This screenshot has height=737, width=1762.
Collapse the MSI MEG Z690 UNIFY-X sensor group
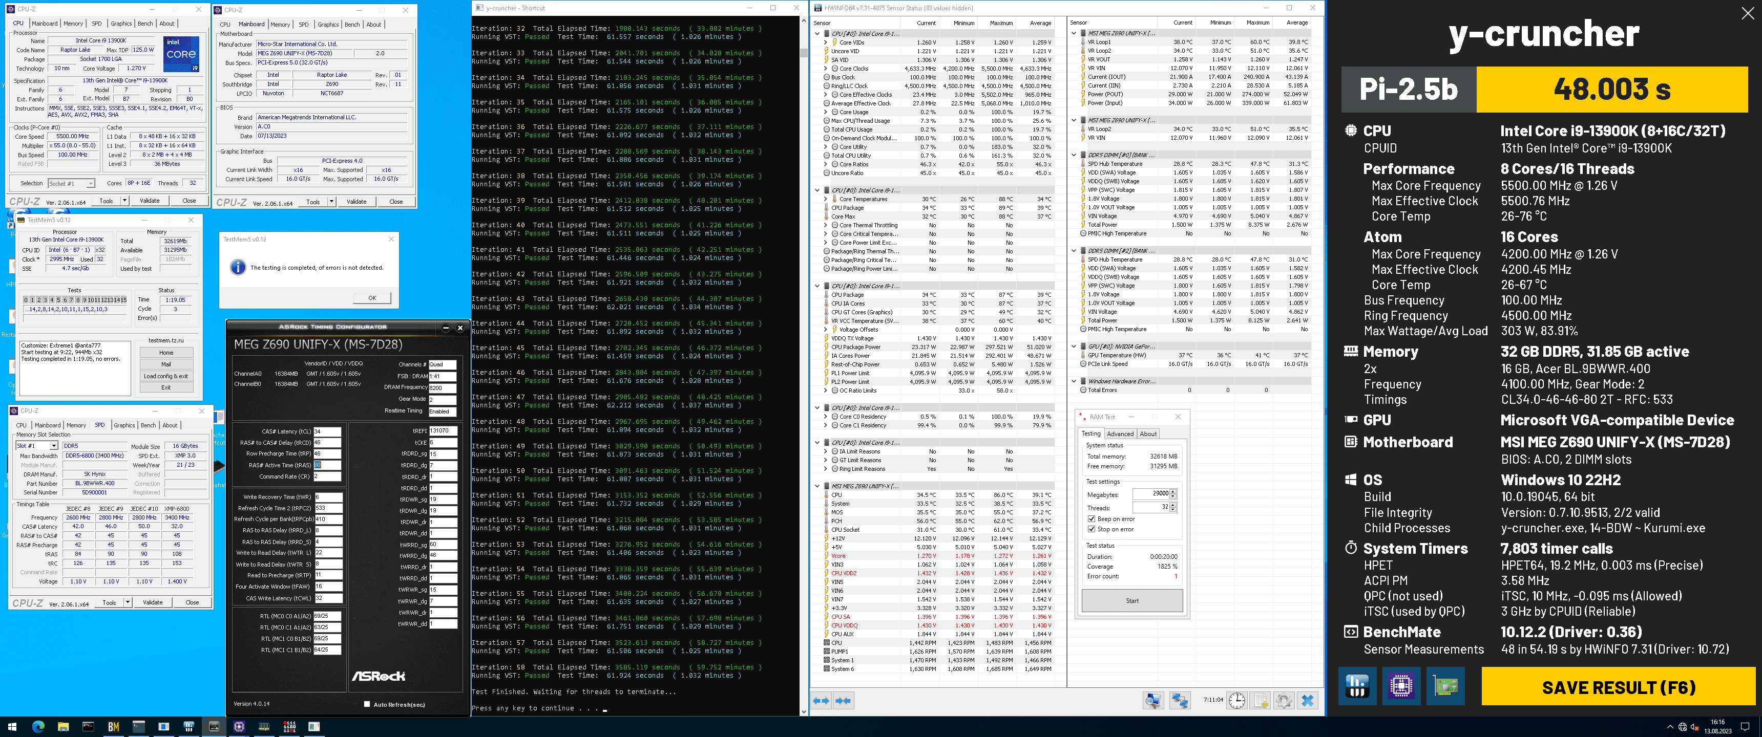coord(817,486)
